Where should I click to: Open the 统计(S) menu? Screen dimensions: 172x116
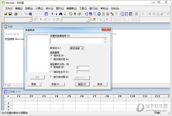point(49,8)
